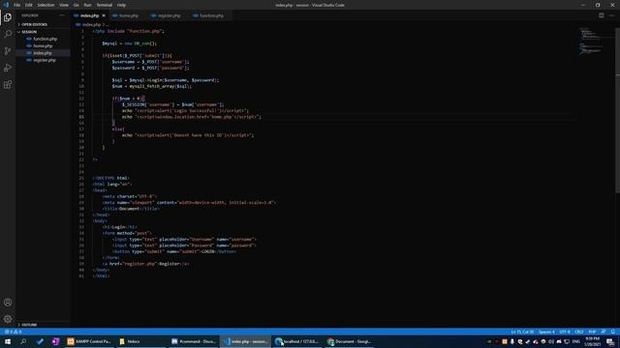Click the PHP language mode indicator
620x348 pixels.
592,332
